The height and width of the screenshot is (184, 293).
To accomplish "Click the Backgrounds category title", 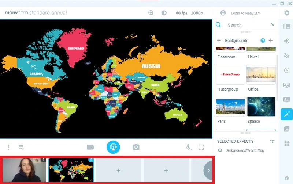I will coord(237,41).
